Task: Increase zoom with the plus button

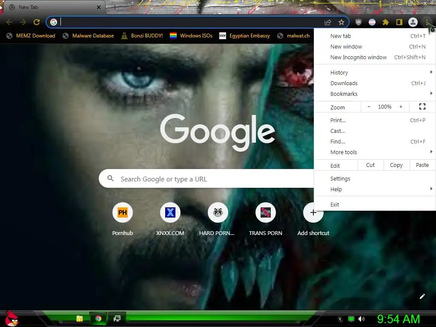Action: tap(401, 106)
